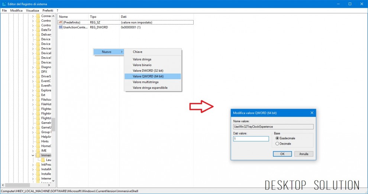Click the string icon beside (Predefinito)
This screenshot has height=194, width=368.
pos(61,22)
